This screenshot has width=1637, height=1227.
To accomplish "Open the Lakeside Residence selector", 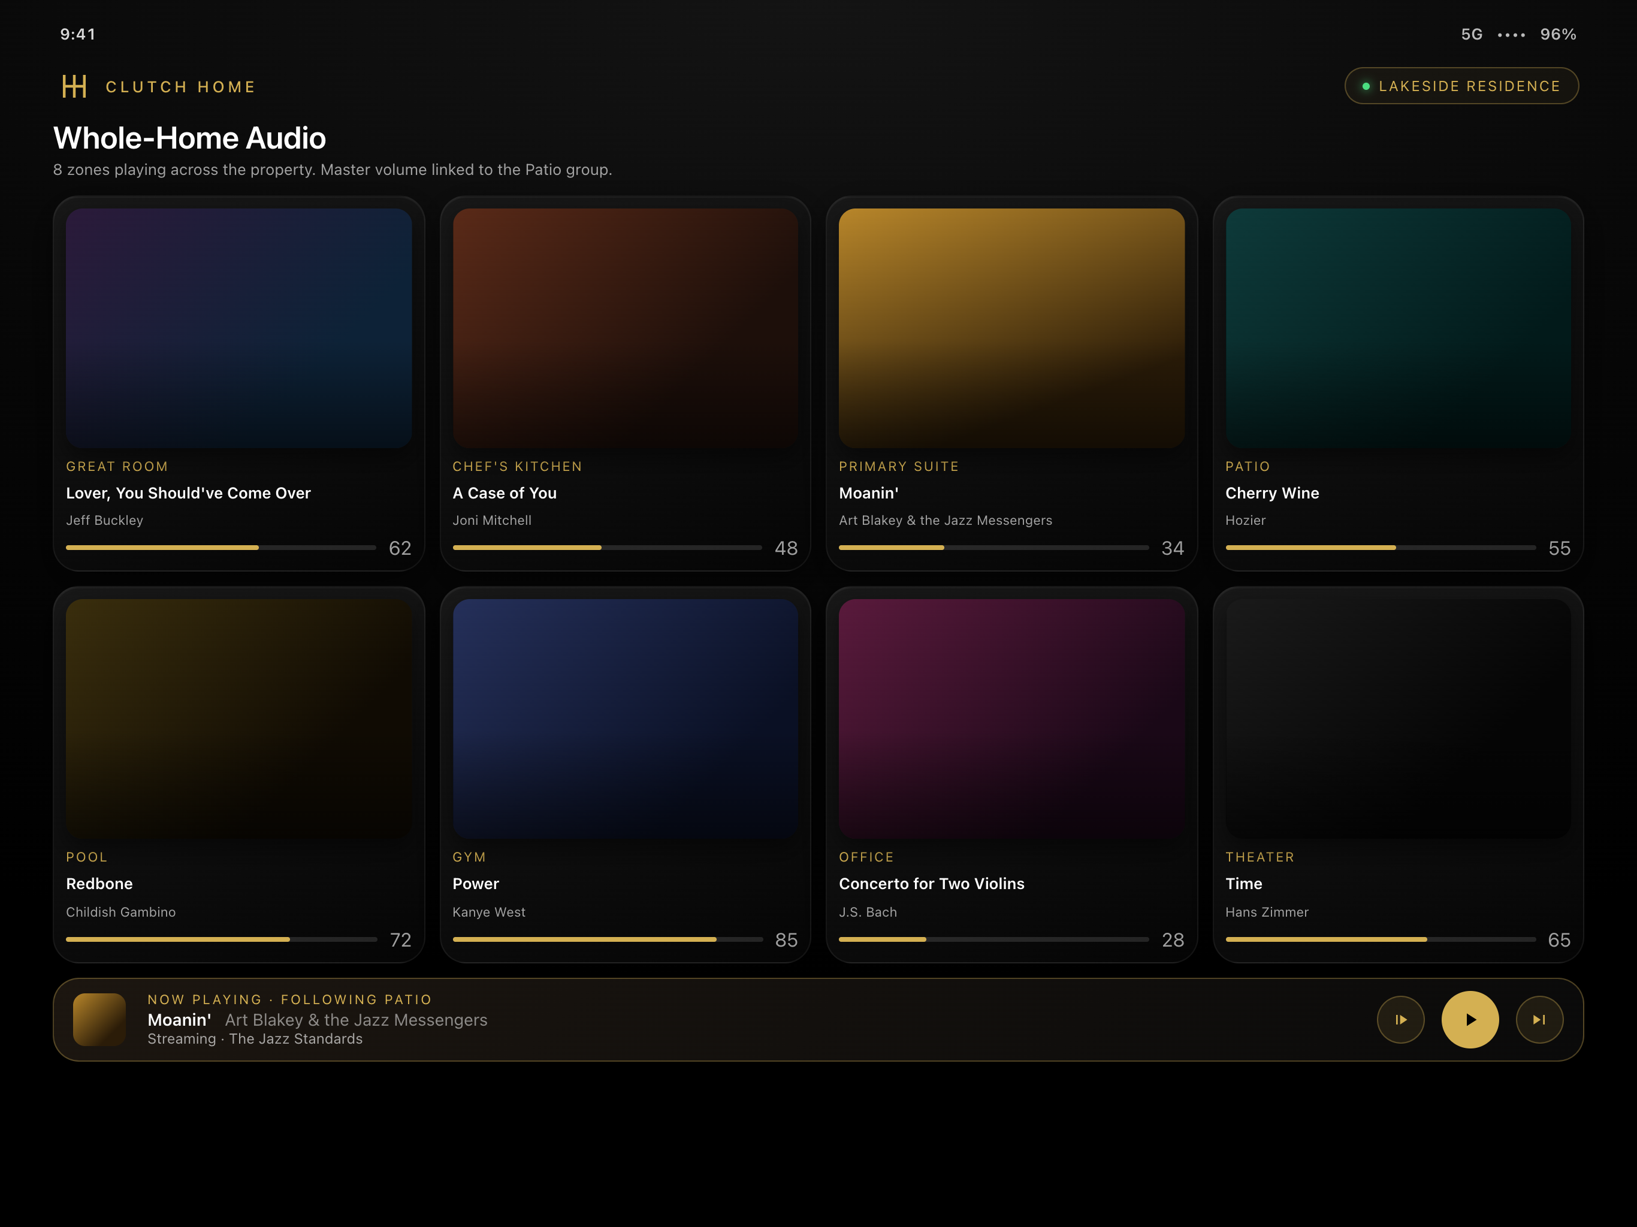I will tap(1461, 87).
